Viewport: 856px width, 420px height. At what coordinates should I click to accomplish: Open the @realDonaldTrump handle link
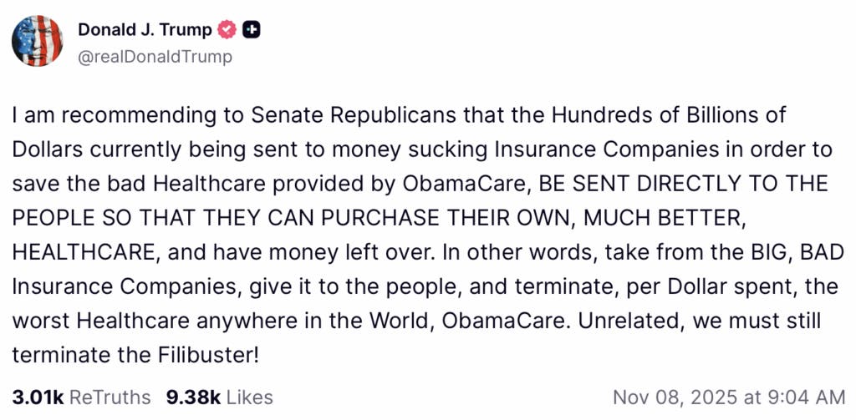[155, 57]
